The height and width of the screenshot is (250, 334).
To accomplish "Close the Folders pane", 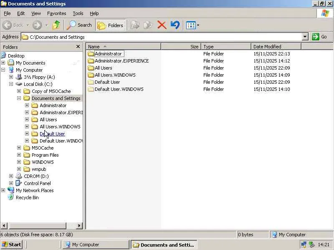I will (x=78, y=47).
